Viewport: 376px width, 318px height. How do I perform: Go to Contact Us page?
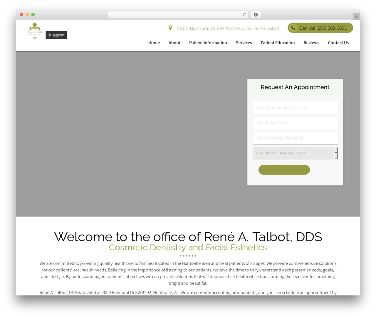tap(338, 43)
